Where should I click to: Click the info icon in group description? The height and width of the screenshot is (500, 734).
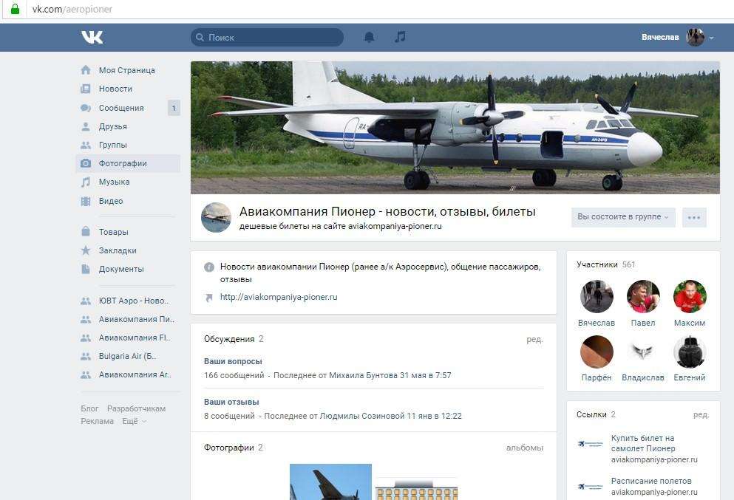pyautogui.click(x=209, y=267)
